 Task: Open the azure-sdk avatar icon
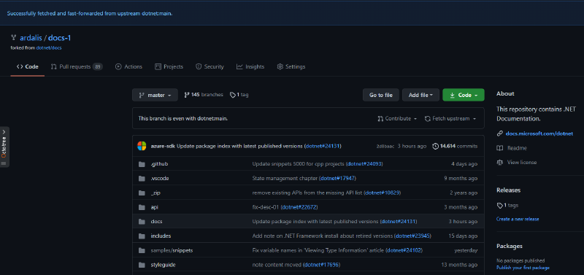(x=142, y=146)
